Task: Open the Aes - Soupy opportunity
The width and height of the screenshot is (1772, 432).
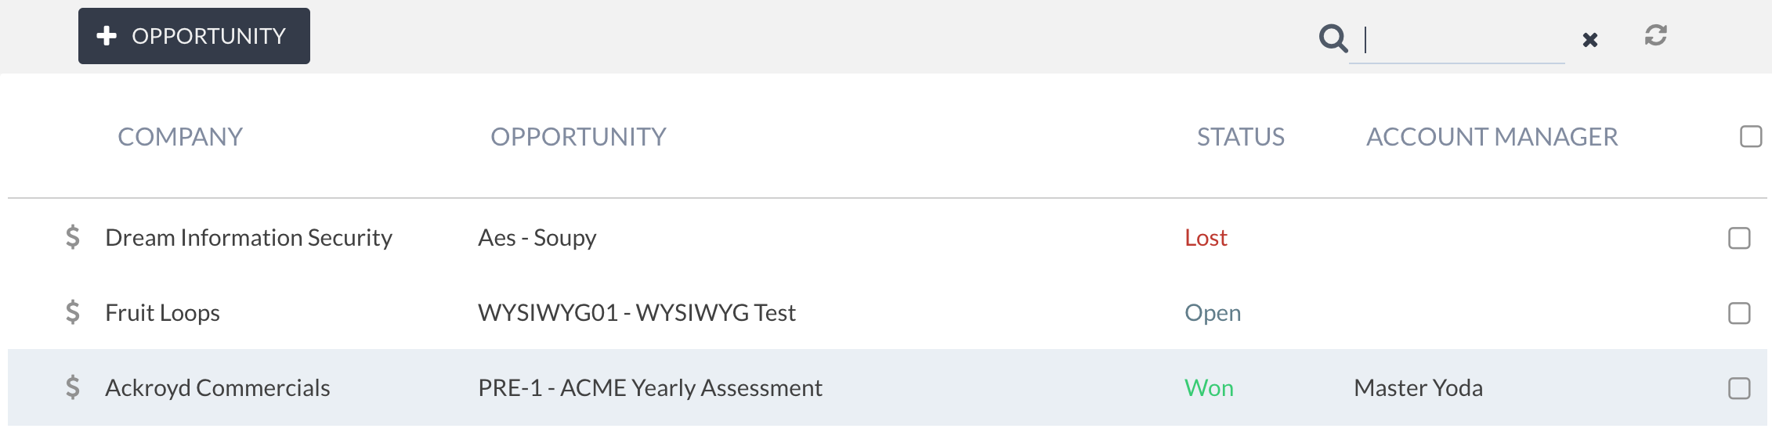Action: click(537, 237)
